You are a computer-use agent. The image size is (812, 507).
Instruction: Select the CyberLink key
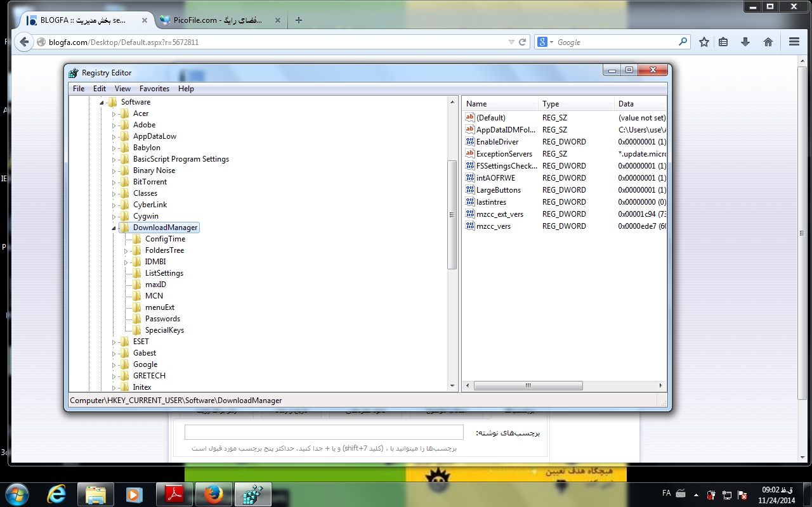click(150, 205)
